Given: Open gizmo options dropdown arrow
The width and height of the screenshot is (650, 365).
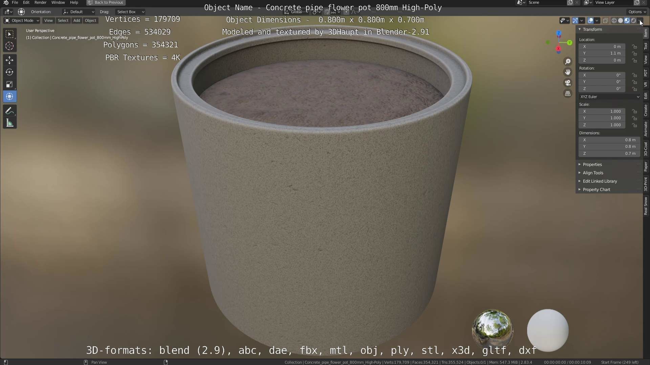Looking at the screenshot, I should (x=582, y=21).
